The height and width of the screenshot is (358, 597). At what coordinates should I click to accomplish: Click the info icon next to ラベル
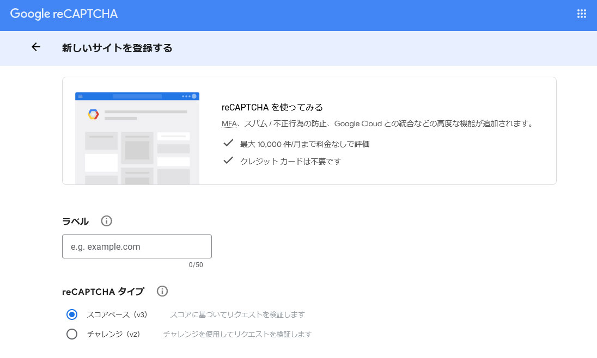[x=106, y=221]
